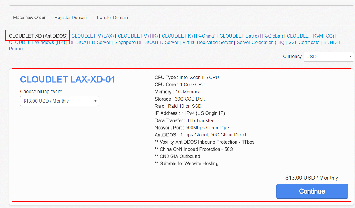Open the Virtual Dedicated Server category

click(208, 42)
